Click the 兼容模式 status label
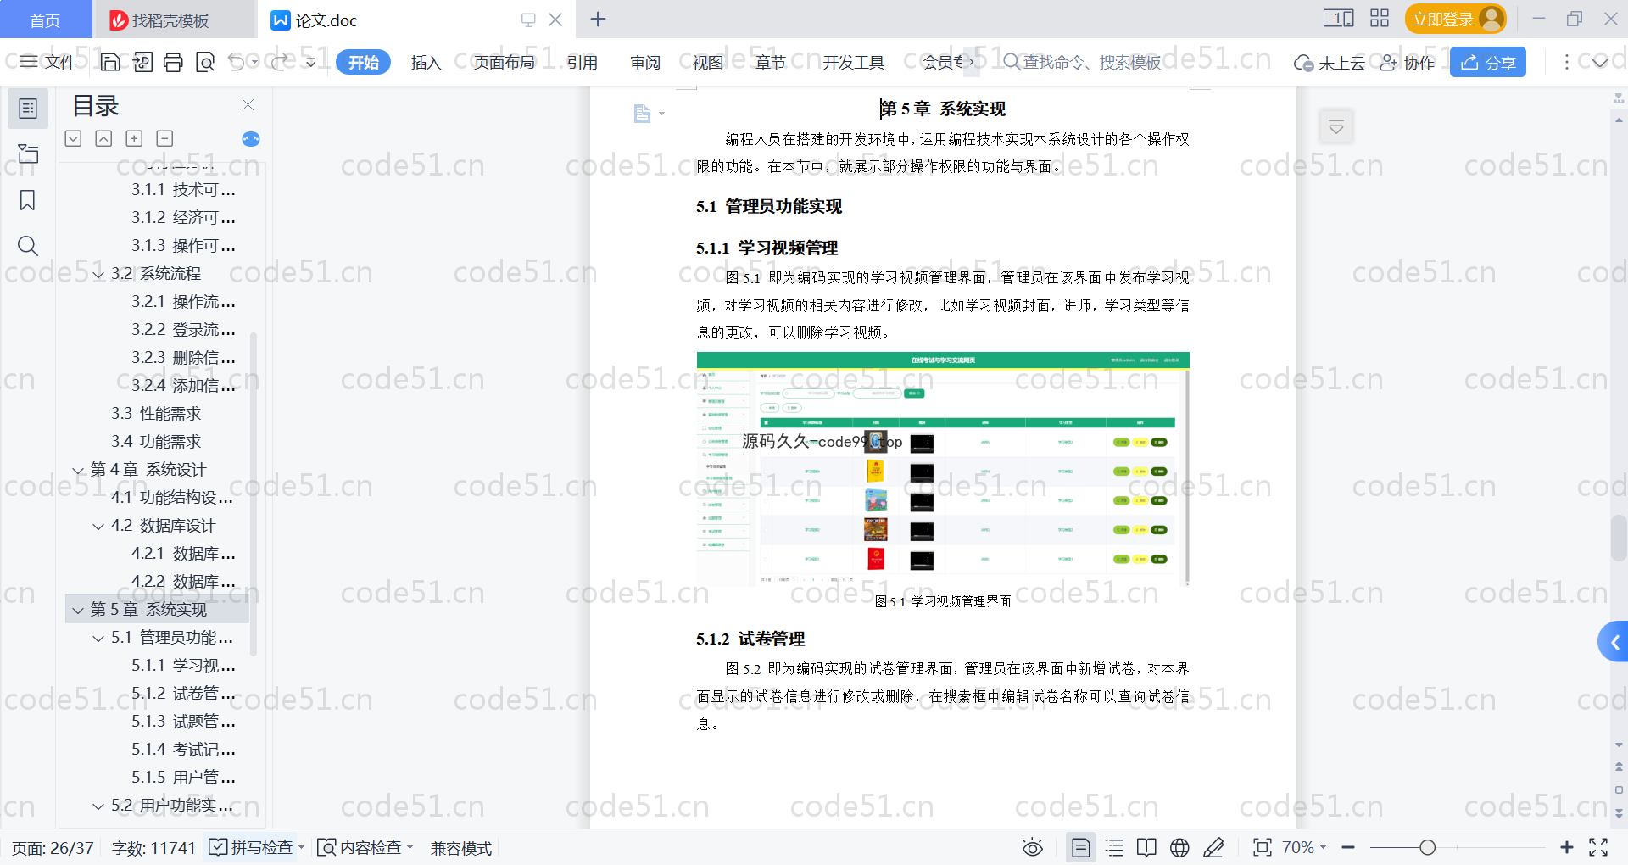 [460, 848]
